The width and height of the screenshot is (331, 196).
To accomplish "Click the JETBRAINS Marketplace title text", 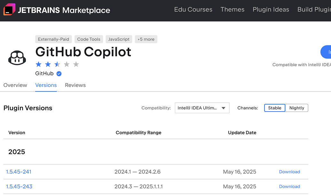I will 64,10.
